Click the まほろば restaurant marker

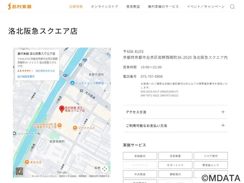click(x=27, y=162)
